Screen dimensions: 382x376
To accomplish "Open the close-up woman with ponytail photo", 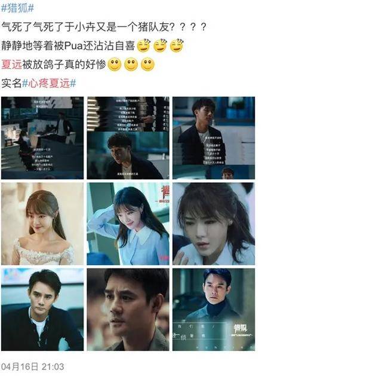I will pos(214,224).
